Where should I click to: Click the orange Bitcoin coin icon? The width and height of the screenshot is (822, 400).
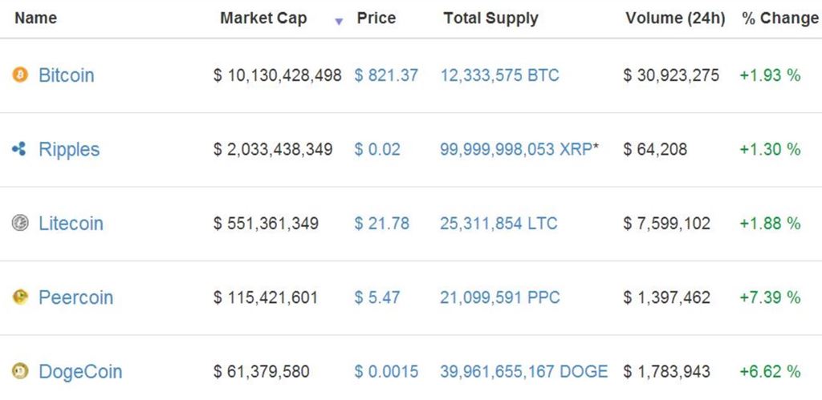click(x=20, y=75)
